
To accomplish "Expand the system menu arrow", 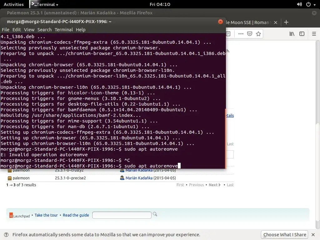I will [314, 5].
